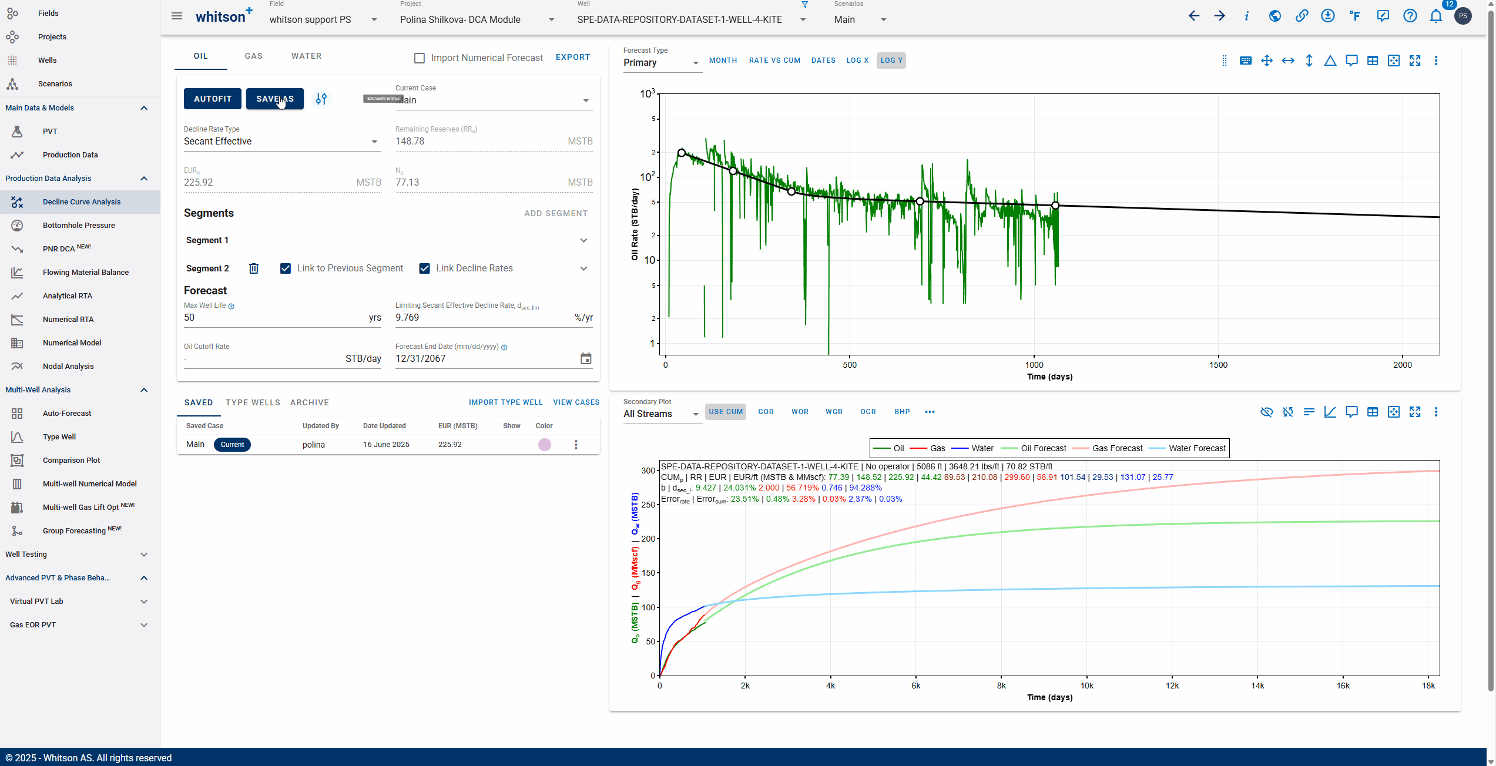Open the Scenarios dropdown
This screenshot has width=1496, height=766.
[860, 19]
